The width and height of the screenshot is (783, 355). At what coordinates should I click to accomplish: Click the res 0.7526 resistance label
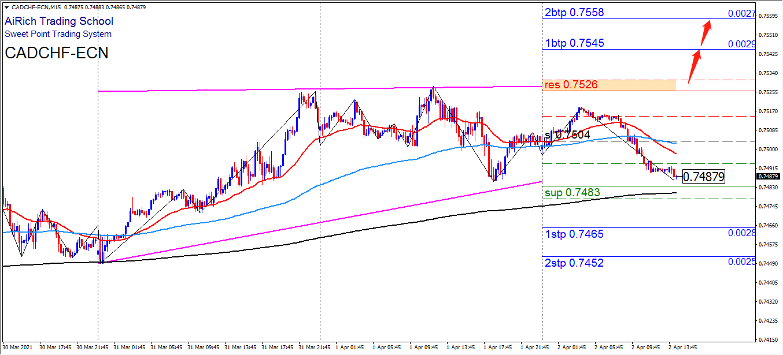click(570, 85)
